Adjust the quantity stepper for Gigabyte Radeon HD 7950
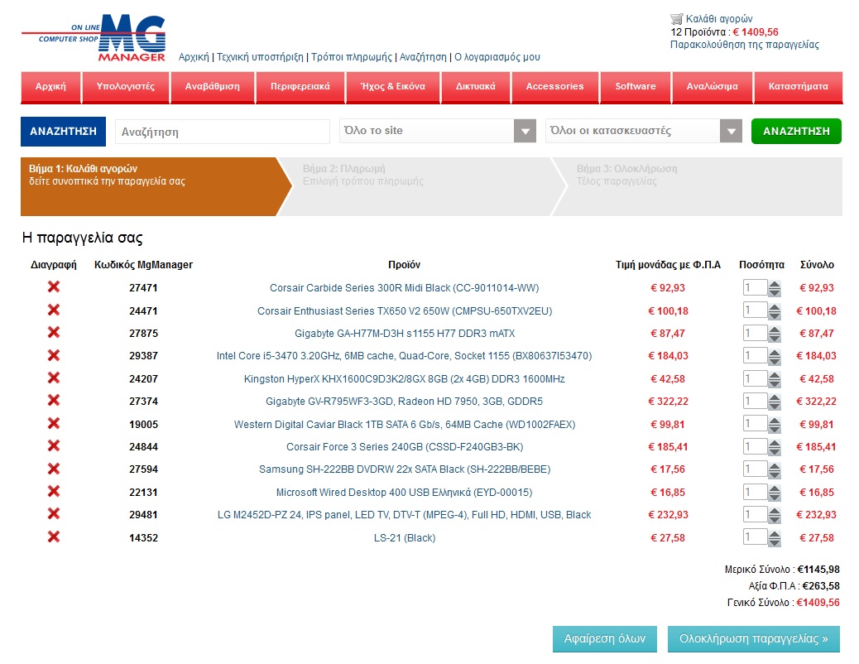 774,402
